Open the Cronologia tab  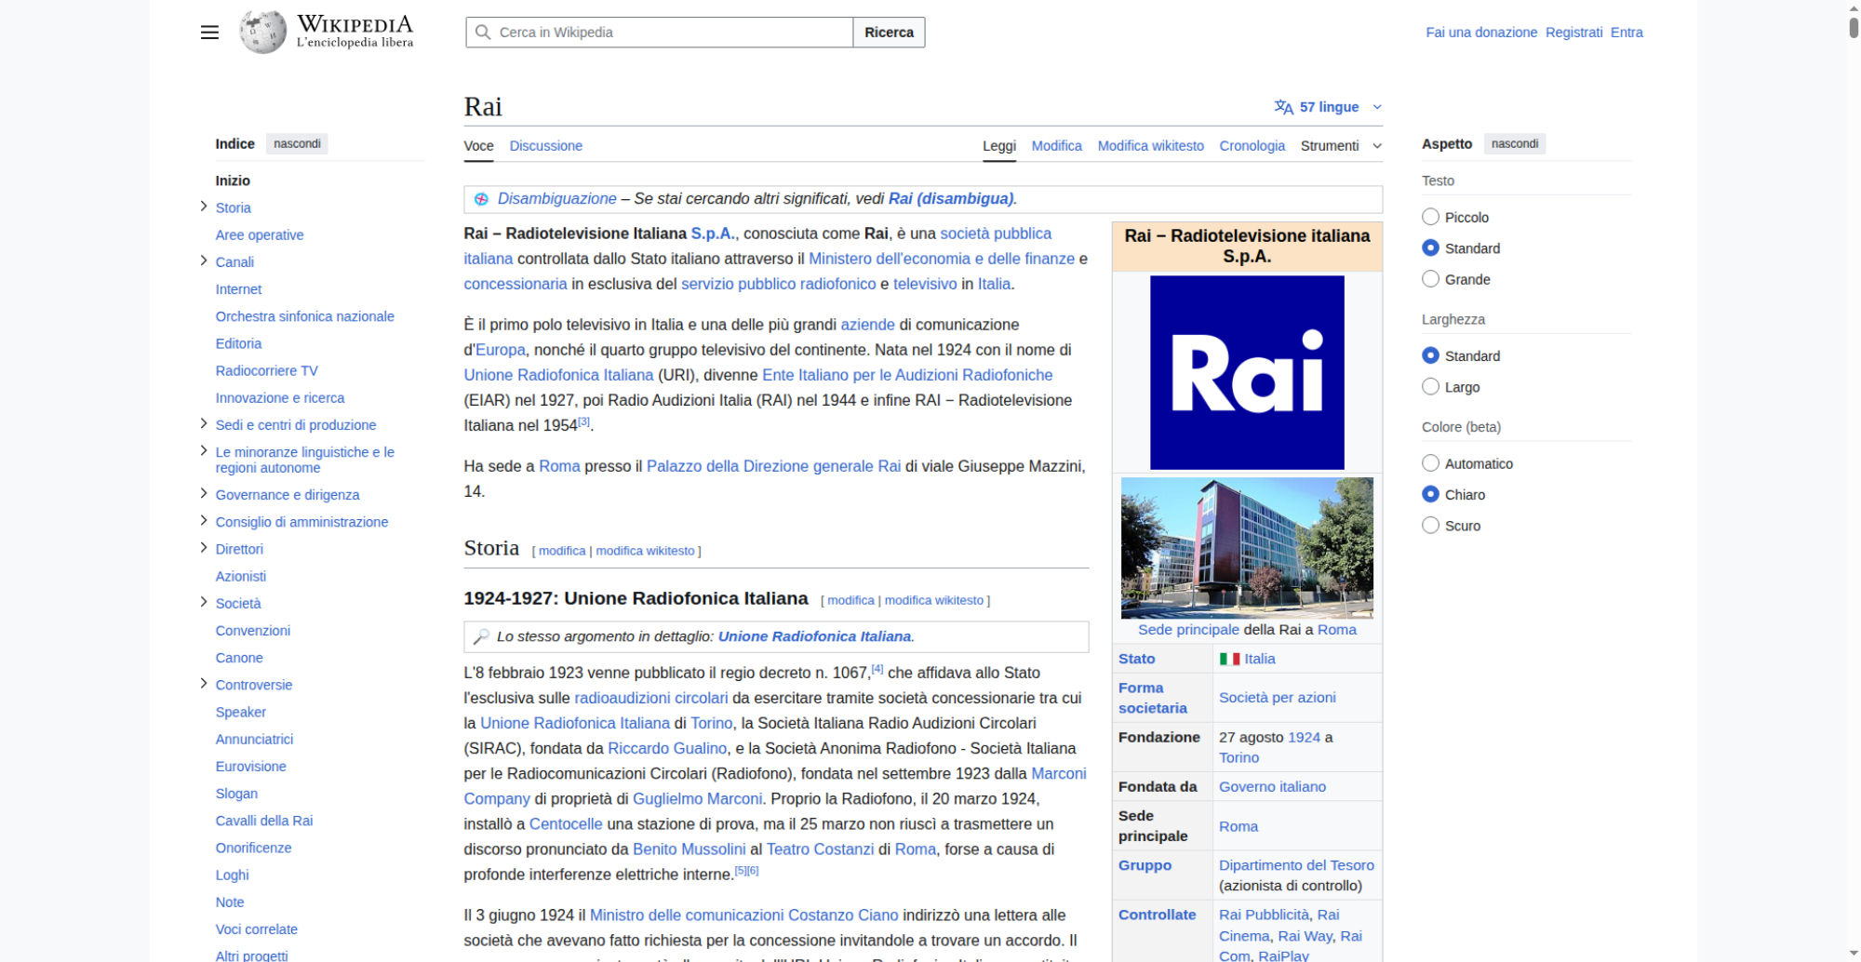click(1252, 146)
